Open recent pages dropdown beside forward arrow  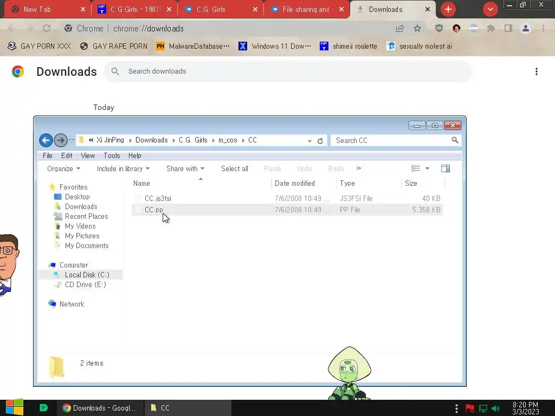coord(72,141)
